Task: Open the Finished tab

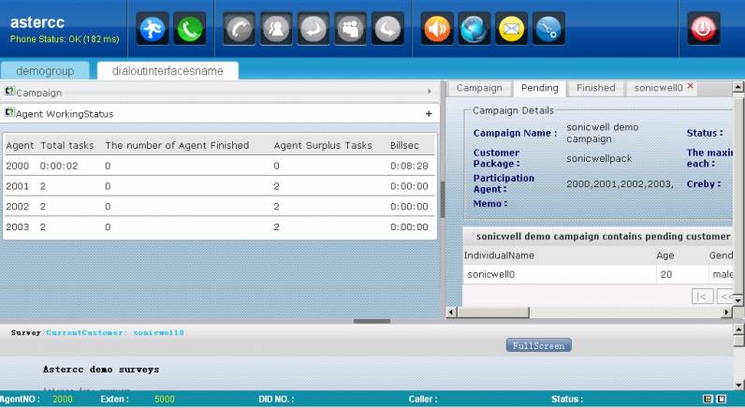Action: tap(595, 88)
